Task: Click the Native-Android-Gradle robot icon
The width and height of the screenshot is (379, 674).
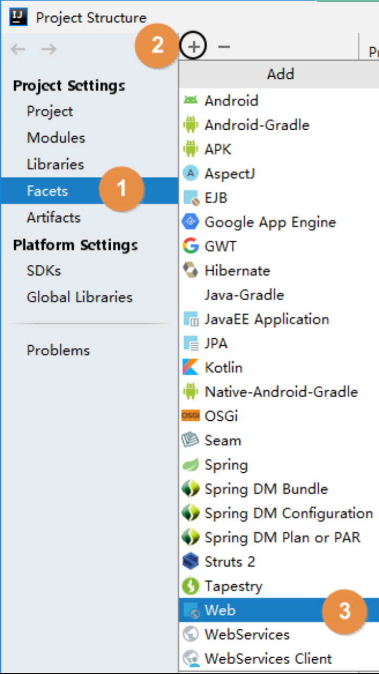Action: coord(191,392)
